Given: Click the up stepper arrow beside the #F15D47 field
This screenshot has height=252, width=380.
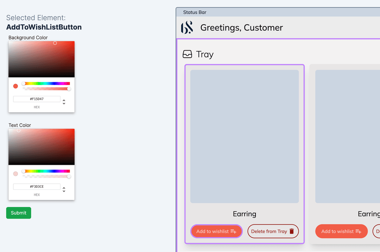Looking at the screenshot, I should 64,100.
